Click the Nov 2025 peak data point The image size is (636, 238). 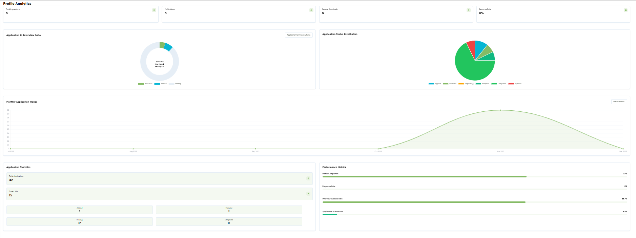pos(500,110)
